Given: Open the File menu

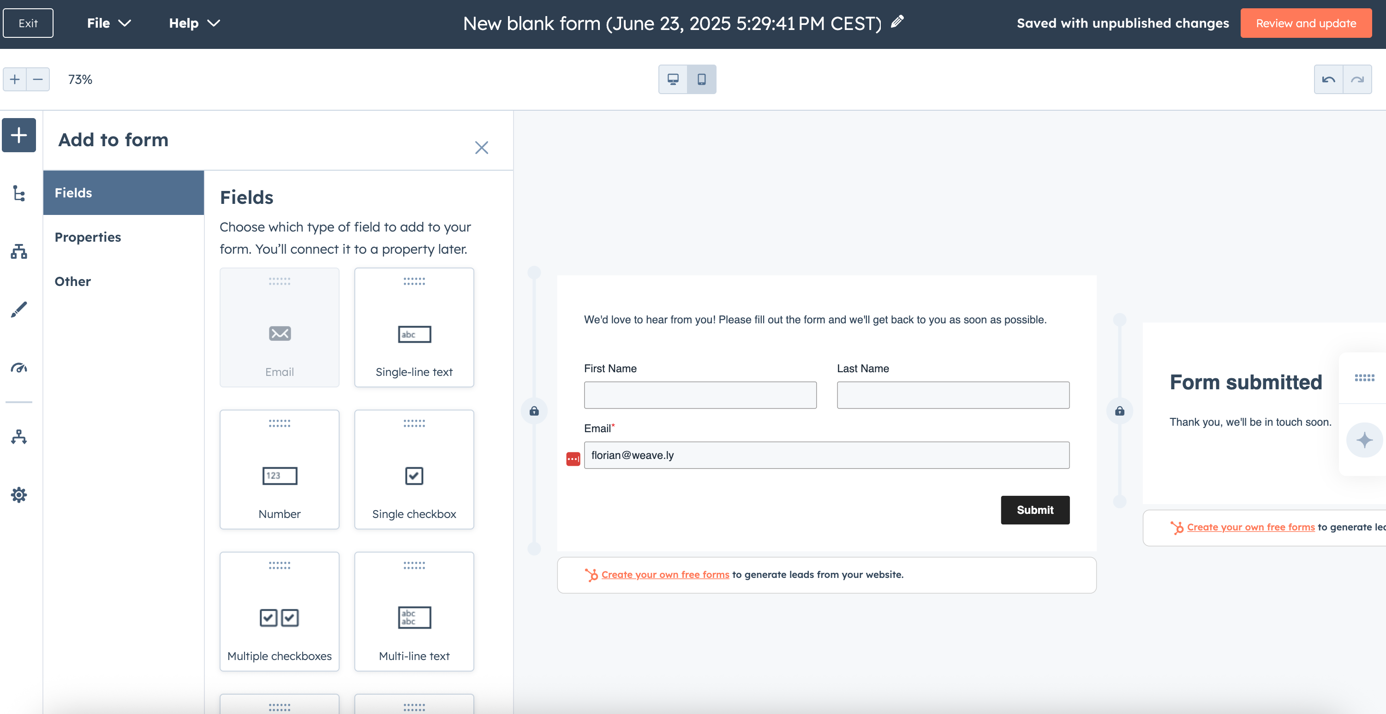Looking at the screenshot, I should pos(109,23).
